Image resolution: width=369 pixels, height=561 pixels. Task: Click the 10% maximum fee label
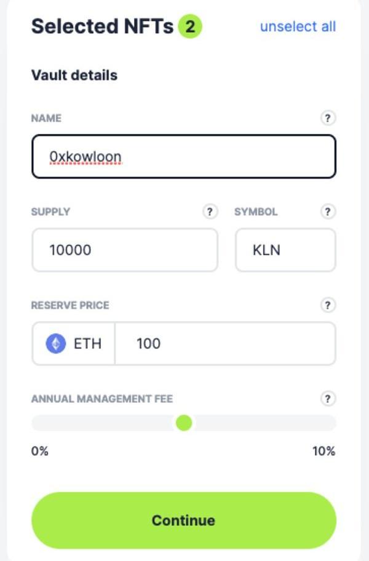pyautogui.click(x=323, y=451)
